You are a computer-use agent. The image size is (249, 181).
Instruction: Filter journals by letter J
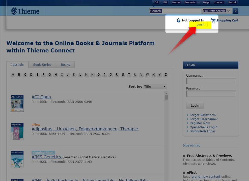(68, 75)
